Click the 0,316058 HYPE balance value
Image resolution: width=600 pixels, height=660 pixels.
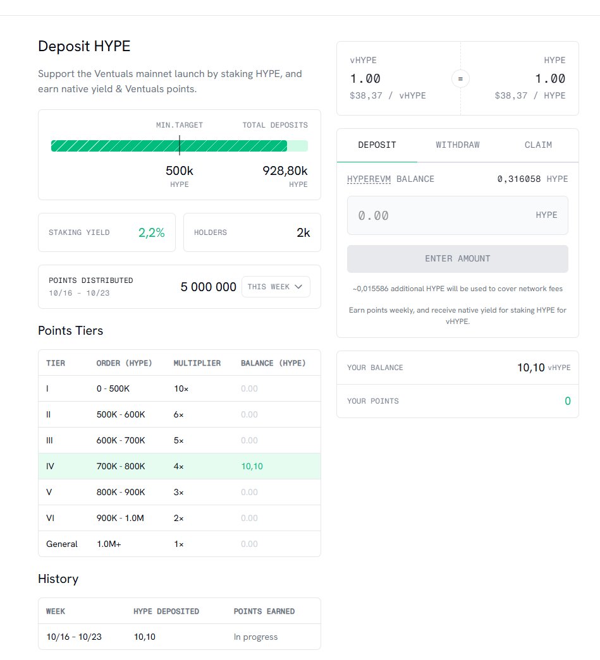click(532, 179)
